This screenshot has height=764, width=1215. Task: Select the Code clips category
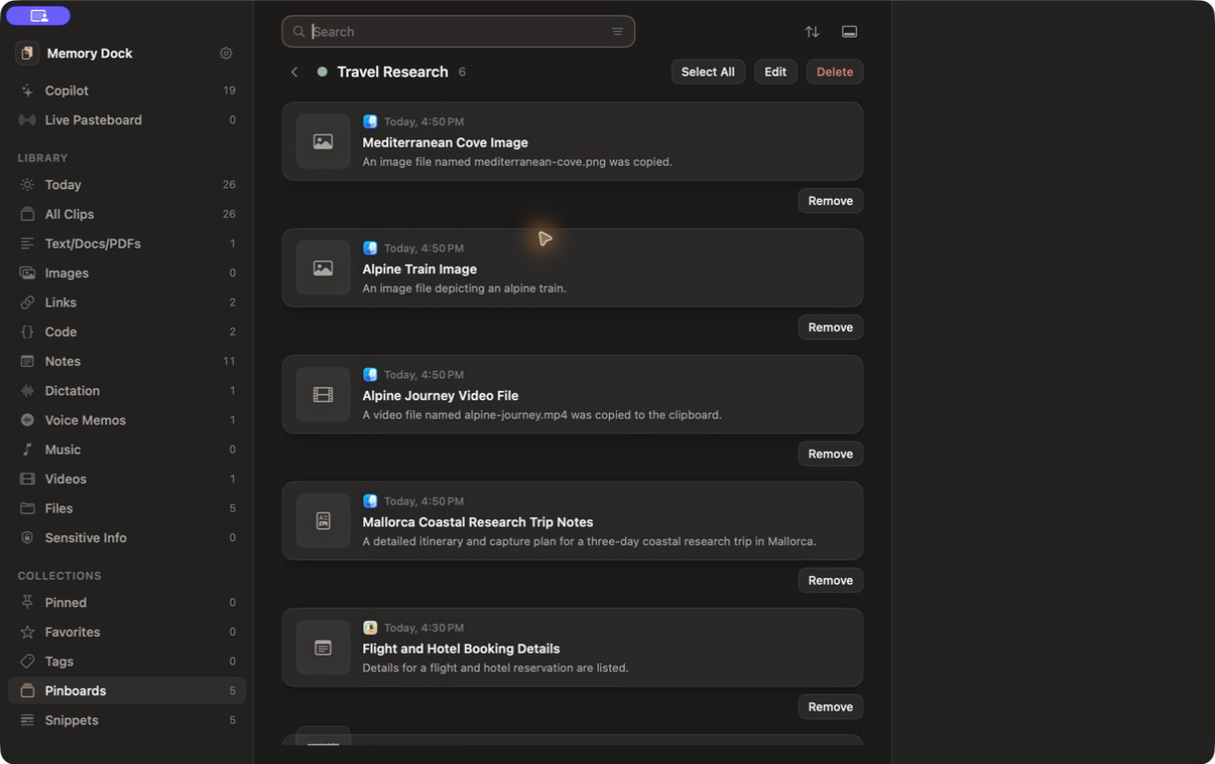(x=126, y=332)
